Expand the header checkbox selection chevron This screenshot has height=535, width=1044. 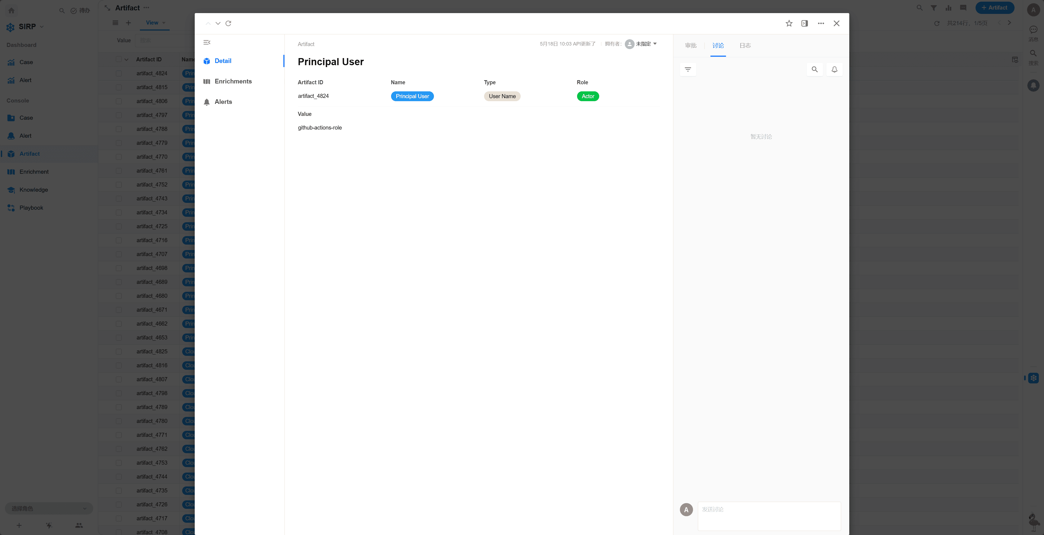pos(127,59)
